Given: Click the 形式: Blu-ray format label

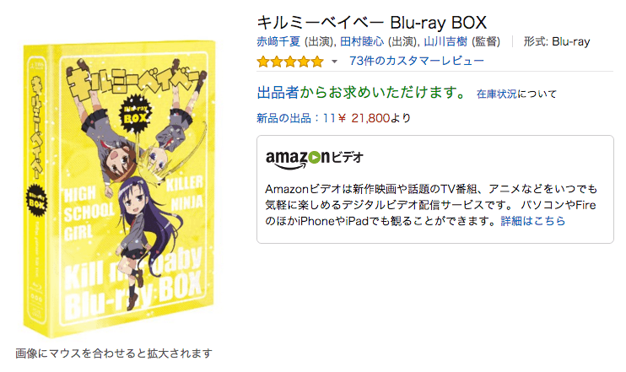Looking at the screenshot, I should click(557, 41).
